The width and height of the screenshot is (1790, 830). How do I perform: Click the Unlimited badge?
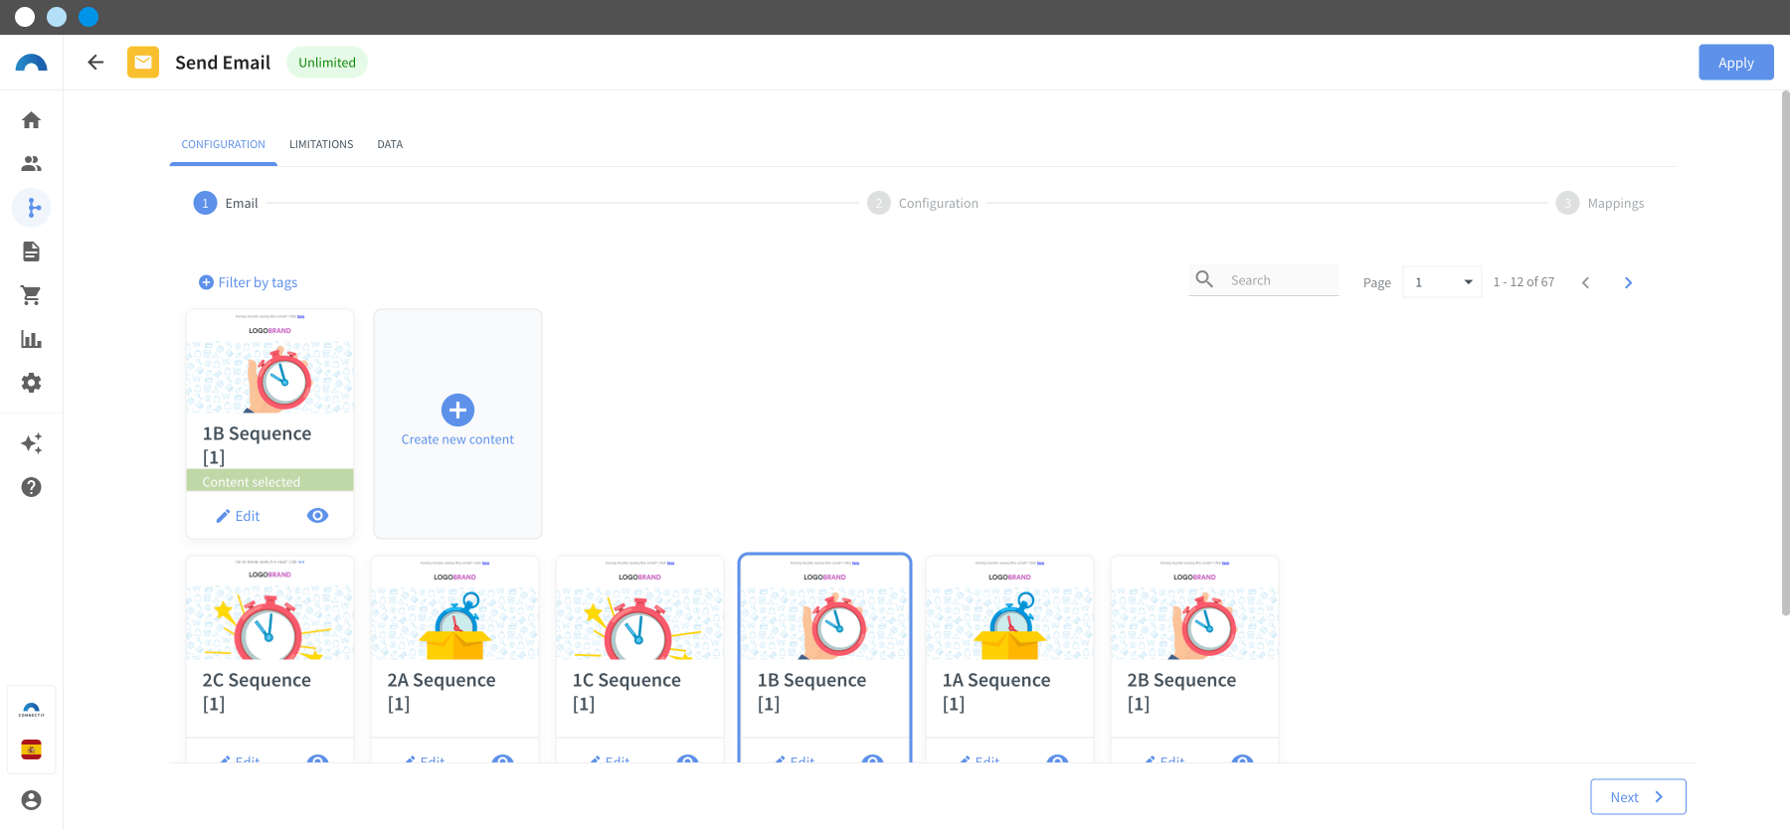click(x=327, y=63)
